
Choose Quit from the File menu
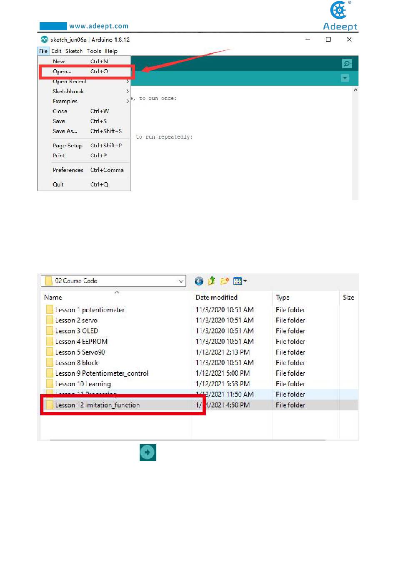pos(84,184)
